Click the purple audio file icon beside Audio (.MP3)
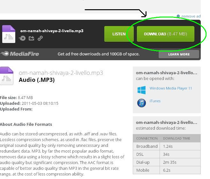 (7, 76)
